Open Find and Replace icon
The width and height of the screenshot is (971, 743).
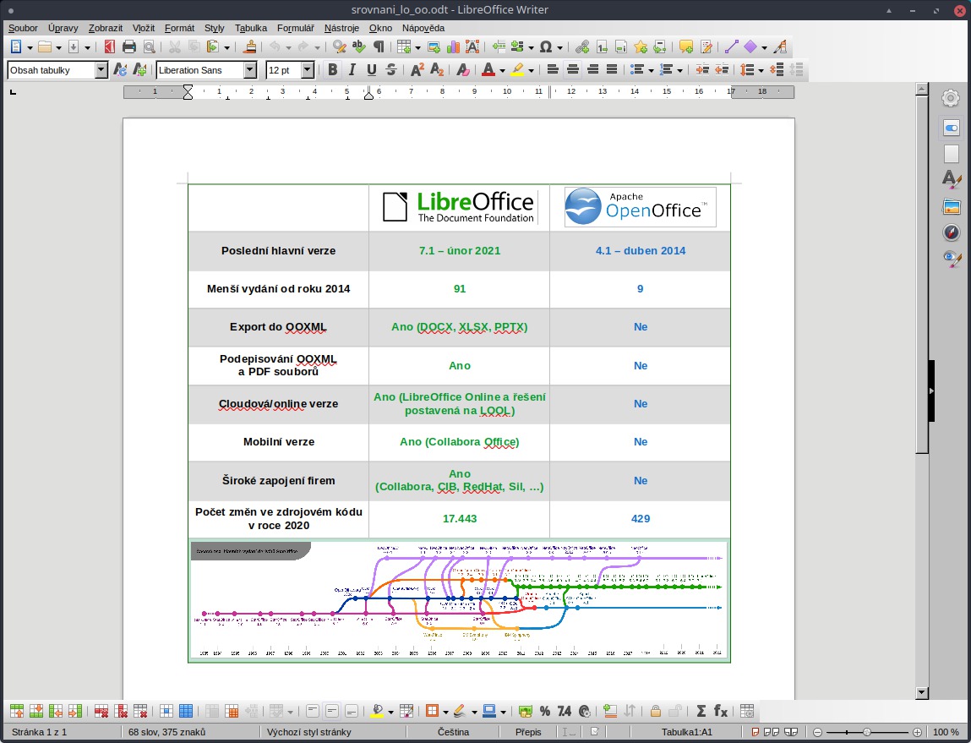tap(339, 46)
